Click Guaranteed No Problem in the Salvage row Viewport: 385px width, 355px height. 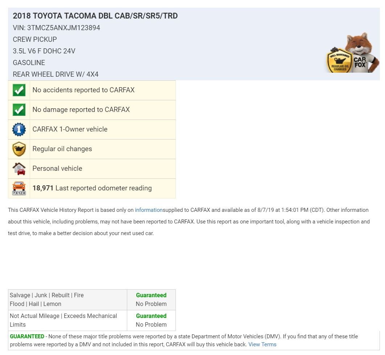pos(151,300)
